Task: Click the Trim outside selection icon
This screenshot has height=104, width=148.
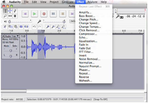Action: (x=21, y=27)
